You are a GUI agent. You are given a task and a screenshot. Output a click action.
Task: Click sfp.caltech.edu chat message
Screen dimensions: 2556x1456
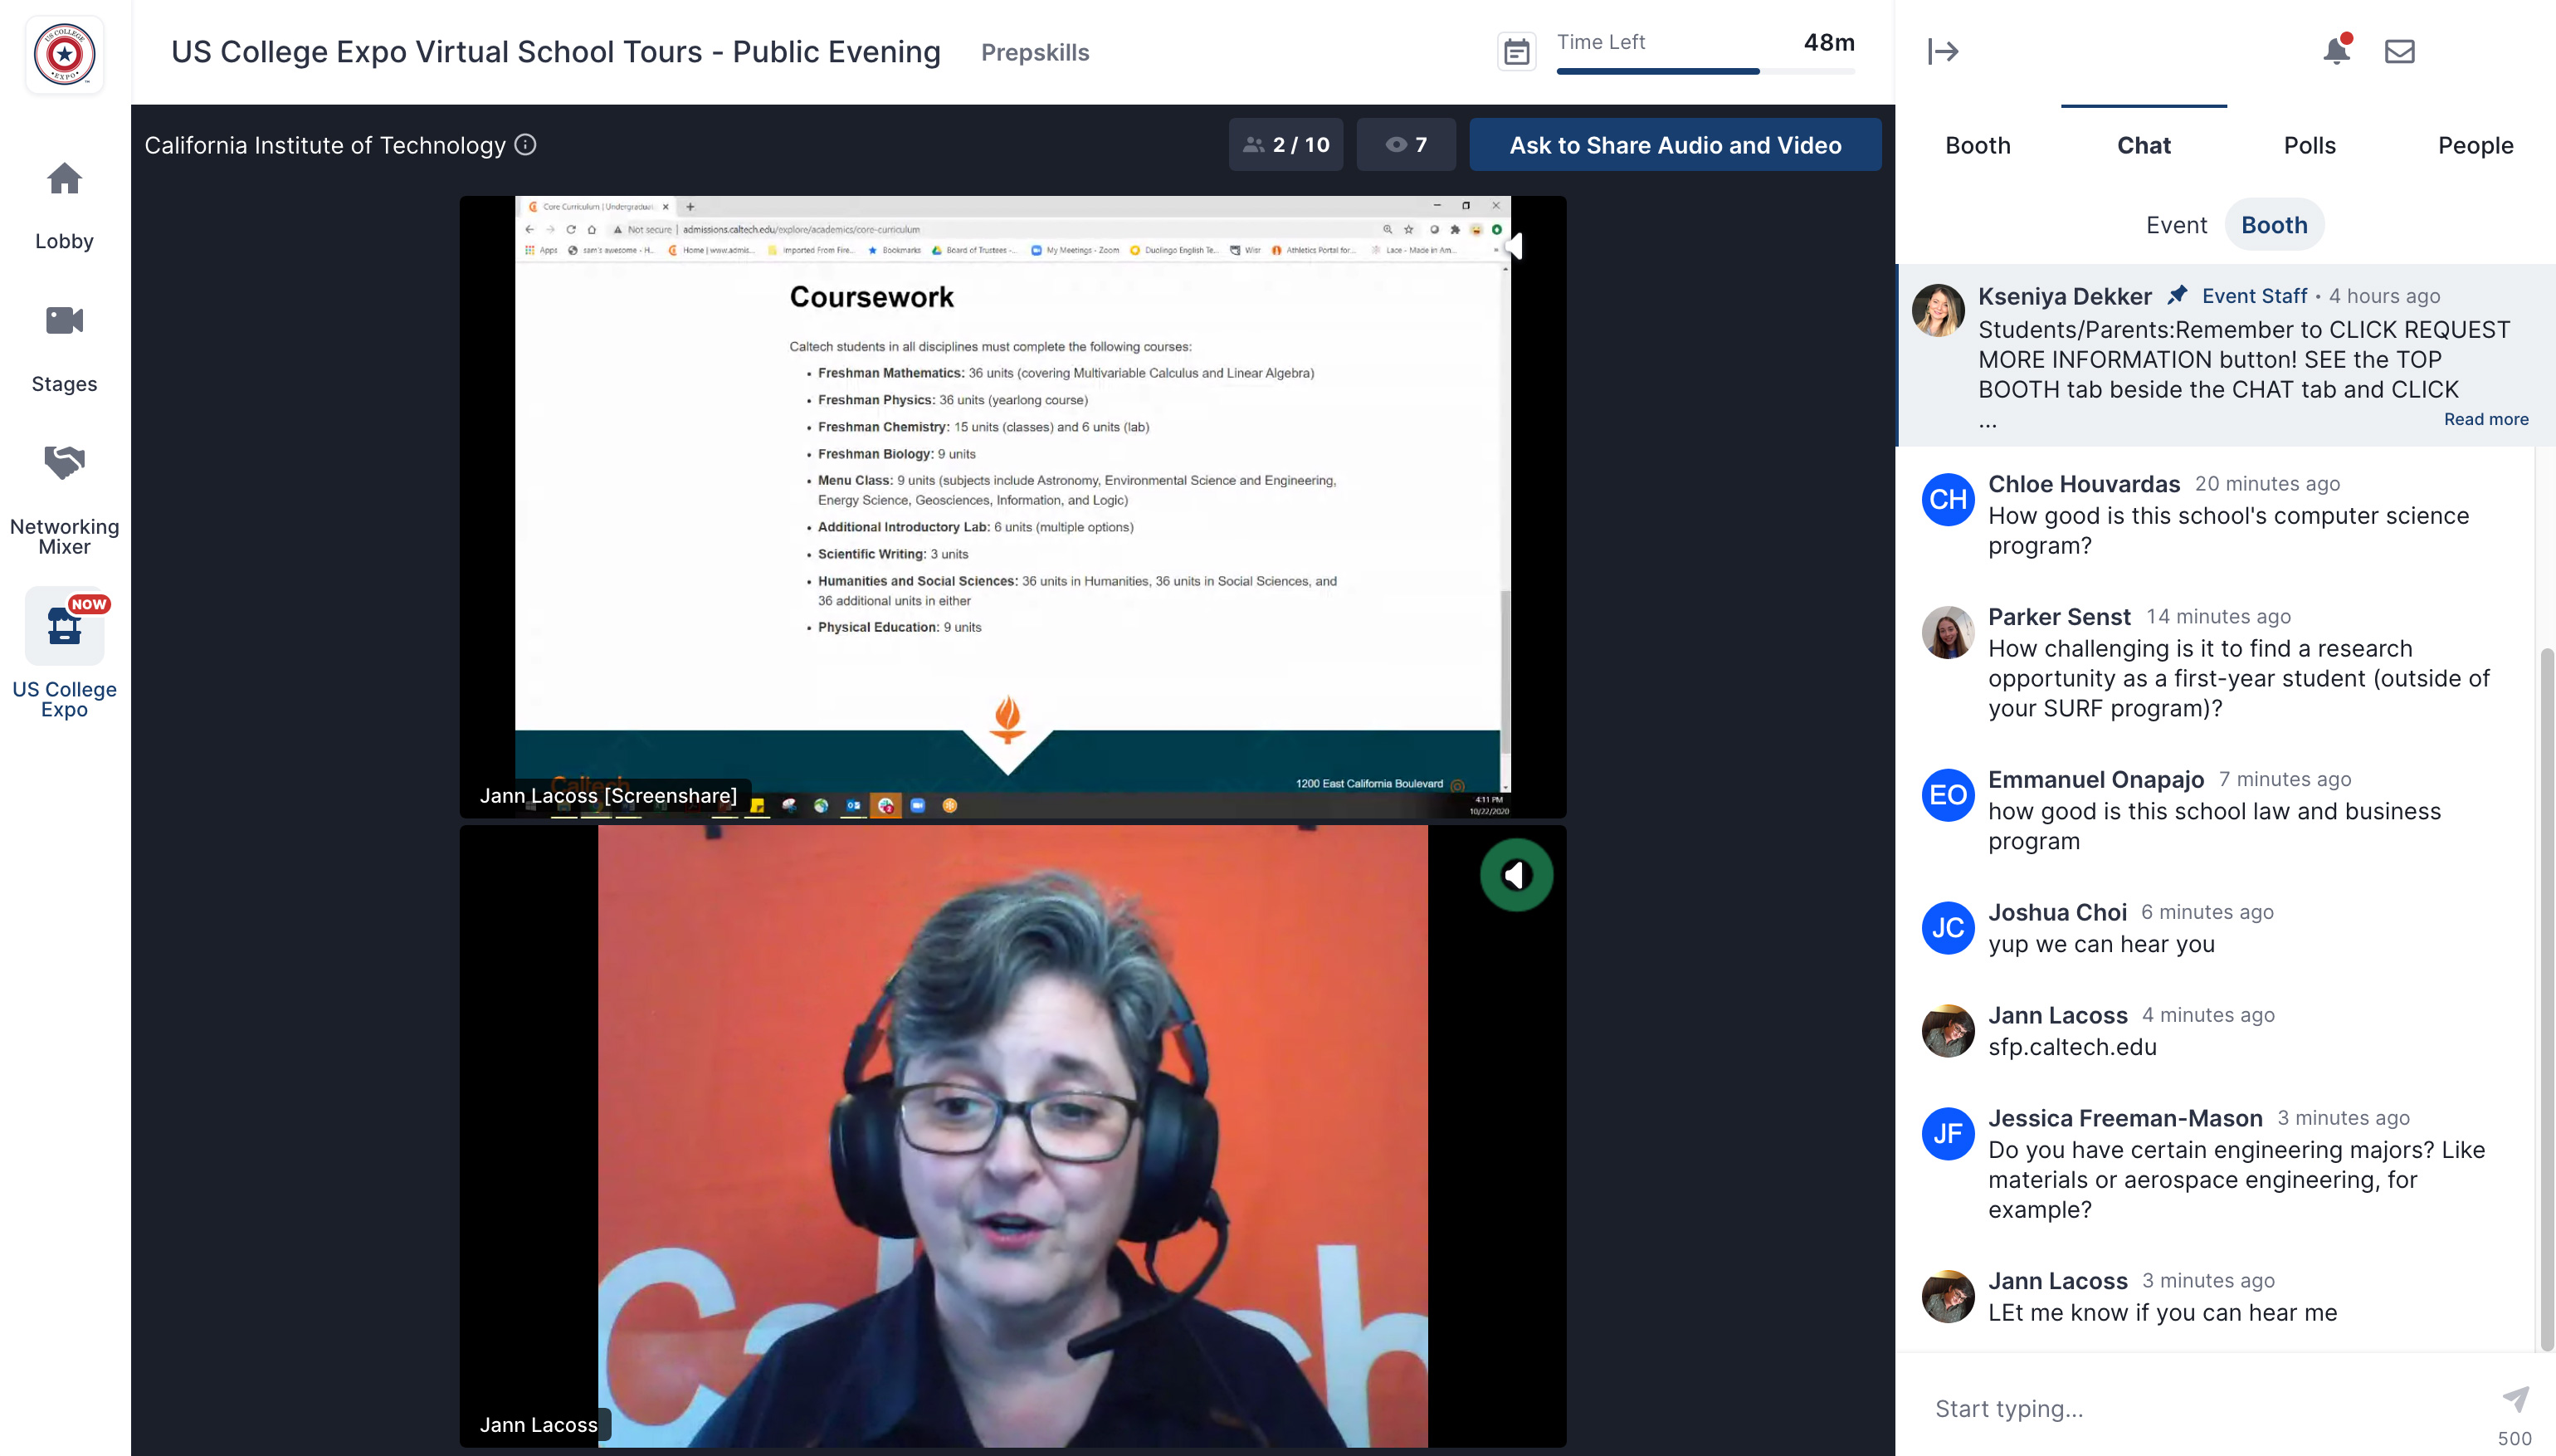click(2071, 1047)
